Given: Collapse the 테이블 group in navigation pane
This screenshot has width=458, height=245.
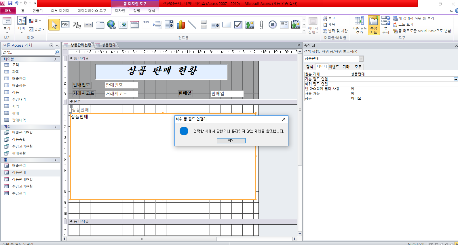Looking at the screenshot, I should 55,59.
